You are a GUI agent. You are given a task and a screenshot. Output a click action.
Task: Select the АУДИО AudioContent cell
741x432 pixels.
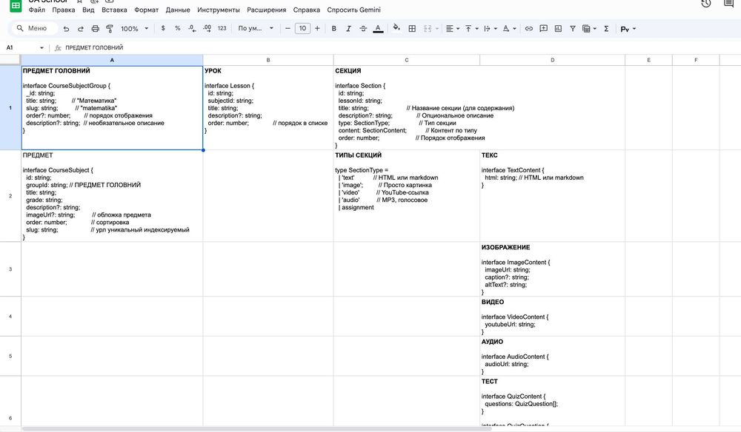tap(553, 356)
